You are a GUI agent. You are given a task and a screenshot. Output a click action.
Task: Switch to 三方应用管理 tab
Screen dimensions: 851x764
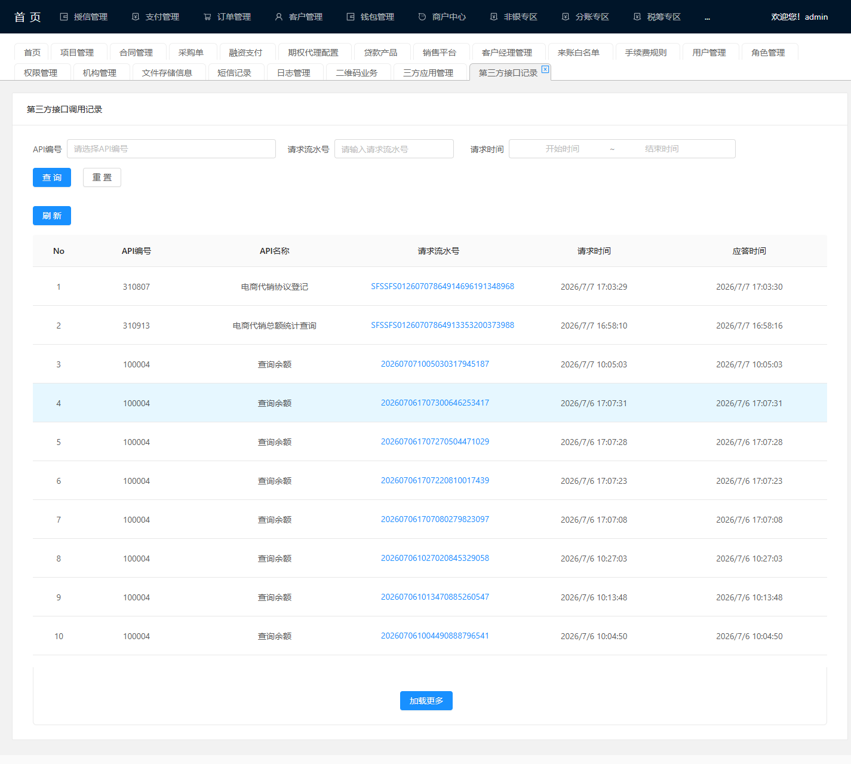point(429,73)
